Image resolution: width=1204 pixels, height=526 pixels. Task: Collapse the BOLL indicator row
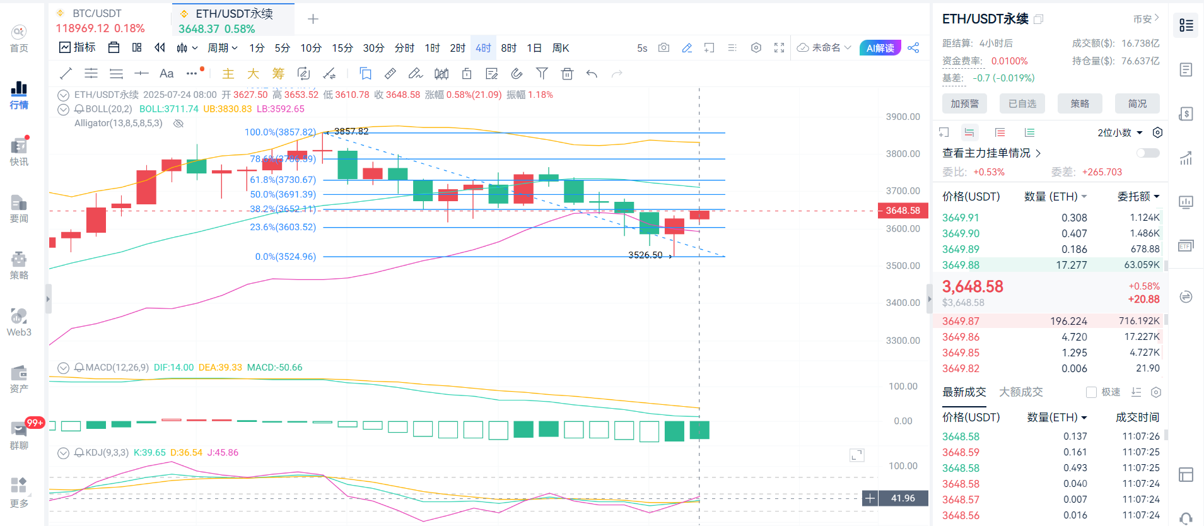(63, 109)
